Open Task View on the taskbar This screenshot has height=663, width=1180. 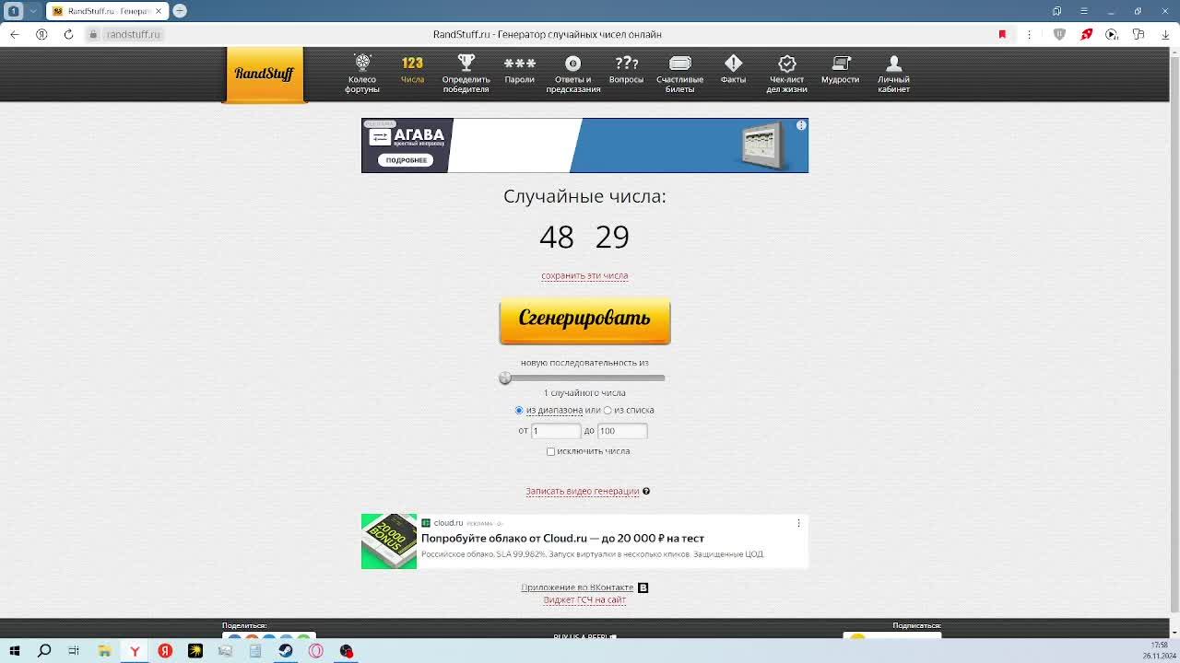(x=74, y=651)
